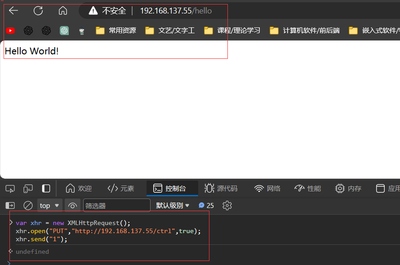This screenshot has width=400, height=265.
Task: Expand the 默认级别 log level dropdown
Action: point(173,206)
